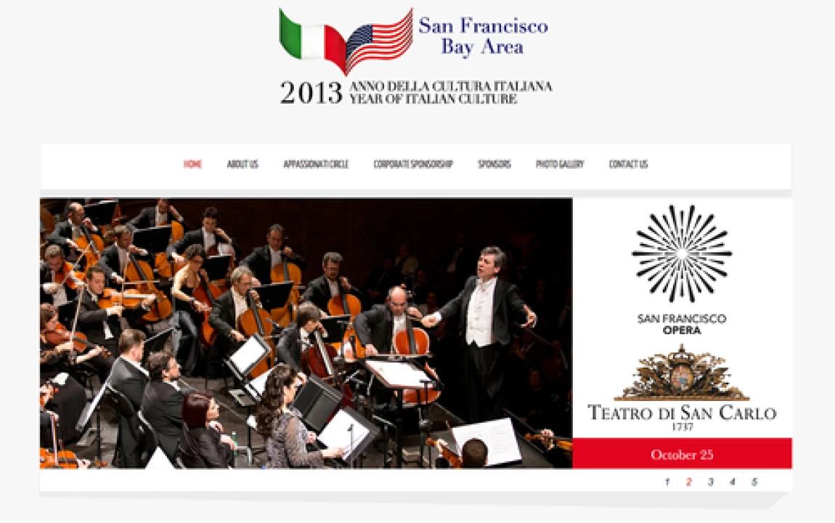Go to Contact Us page
Screen dimensions: 835x523
point(628,164)
